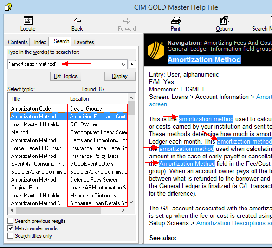
Task: Click the yellow GOLDPoint logo
Action: coord(156,51)
